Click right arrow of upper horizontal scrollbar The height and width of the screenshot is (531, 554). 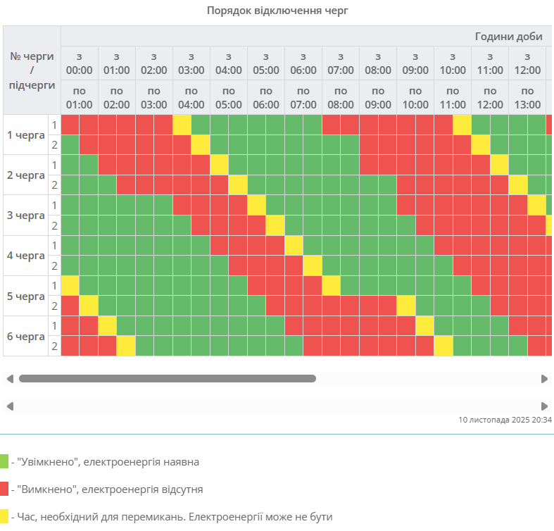point(544,379)
